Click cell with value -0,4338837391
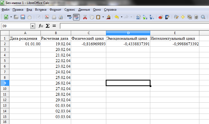This screenshot has height=124, width=209. [x=128, y=44]
